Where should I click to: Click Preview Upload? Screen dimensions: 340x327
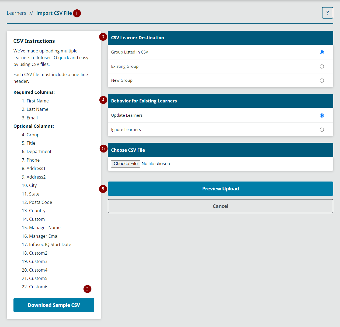(x=220, y=189)
